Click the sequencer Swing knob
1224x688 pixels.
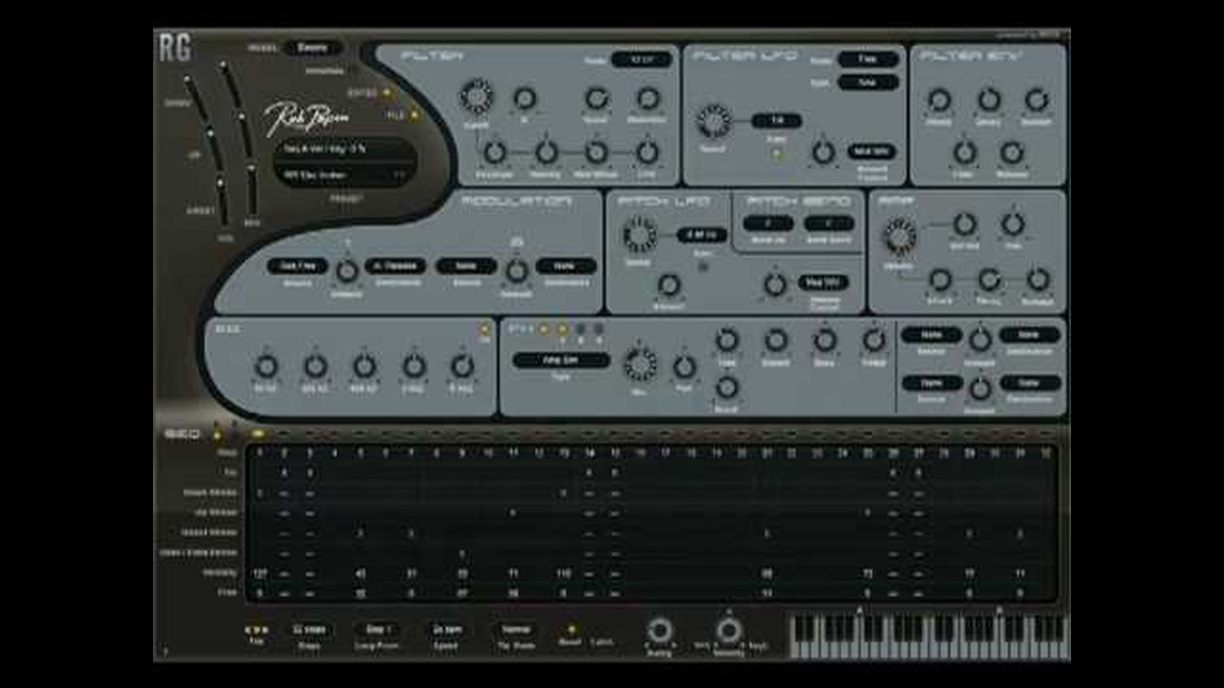(x=659, y=631)
